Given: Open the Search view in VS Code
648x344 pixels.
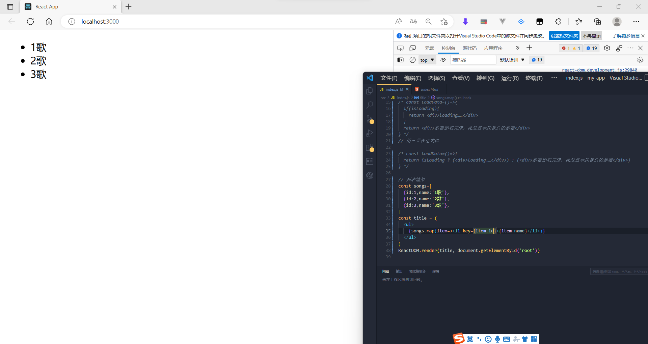Looking at the screenshot, I should pos(370,105).
